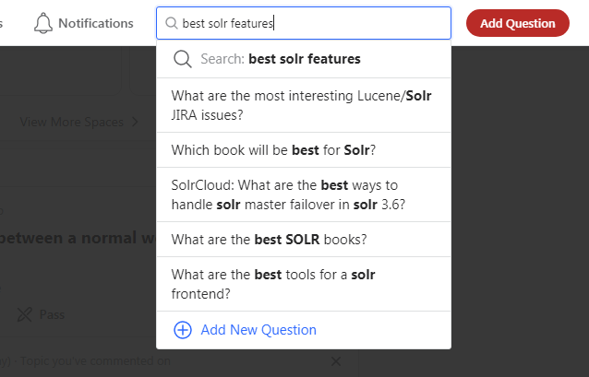Open the SolrCloud master failover question

(304, 194)
